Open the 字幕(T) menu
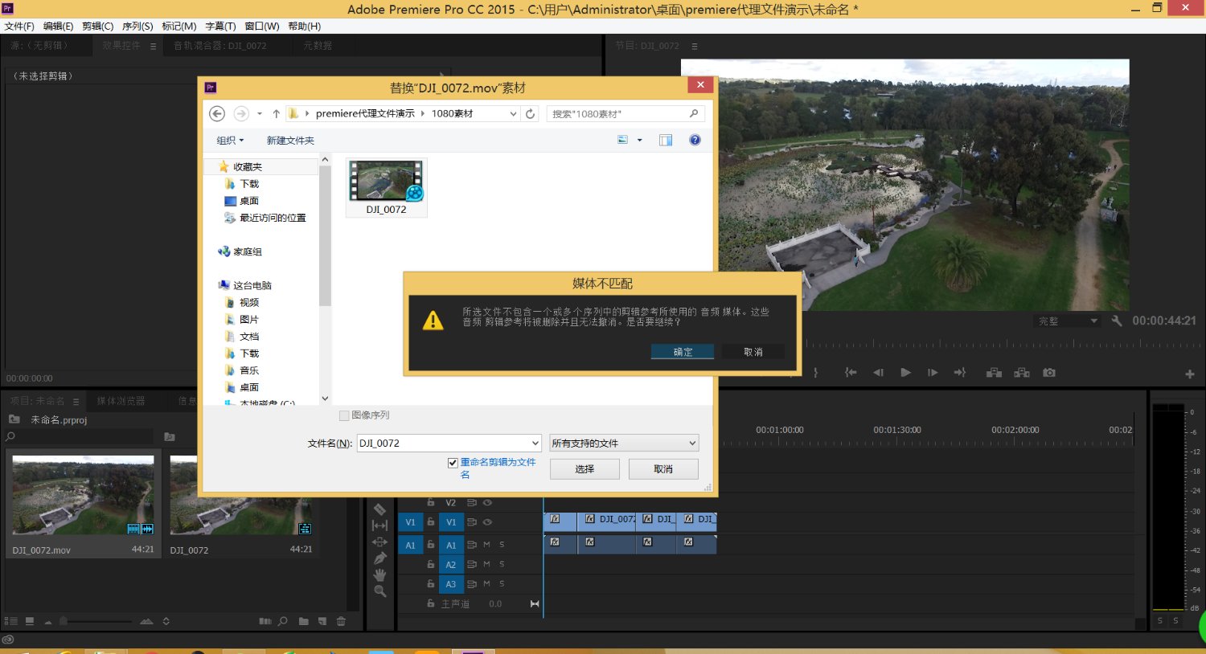 (220, 27)
